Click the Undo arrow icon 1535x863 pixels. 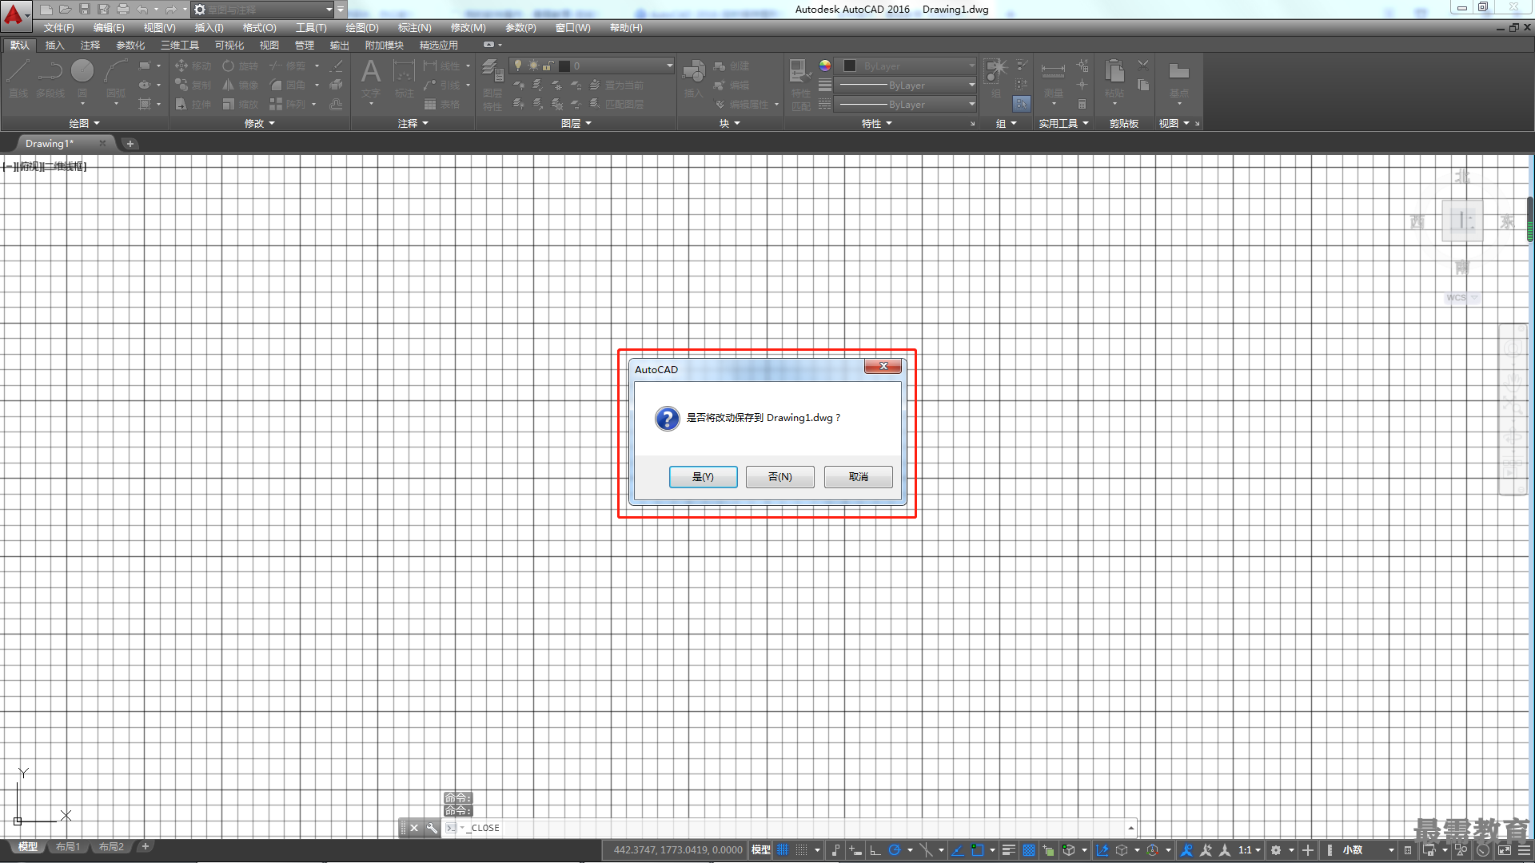pyautogui.click(x=142, y=10)
